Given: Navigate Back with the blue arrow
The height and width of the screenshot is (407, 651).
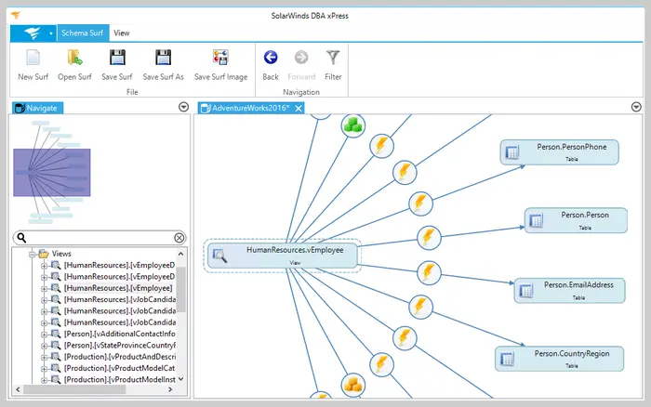Looking at the screenshot, I should (271, 59).
